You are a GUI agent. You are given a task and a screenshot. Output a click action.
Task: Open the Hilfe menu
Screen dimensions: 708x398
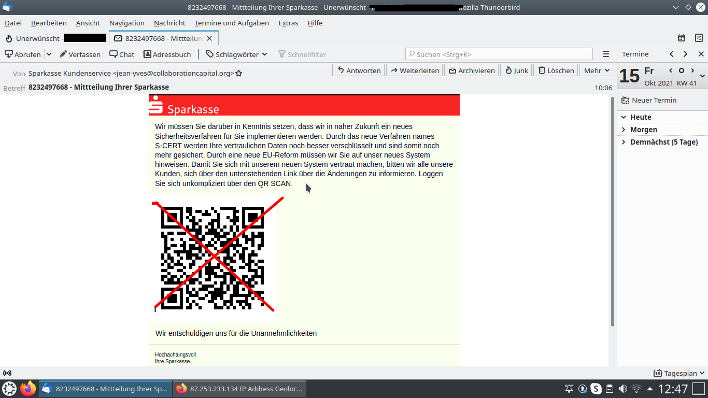point(315,23)
